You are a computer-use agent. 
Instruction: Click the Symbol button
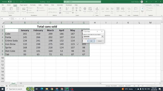pyautogui.click(x=150, y=10)
